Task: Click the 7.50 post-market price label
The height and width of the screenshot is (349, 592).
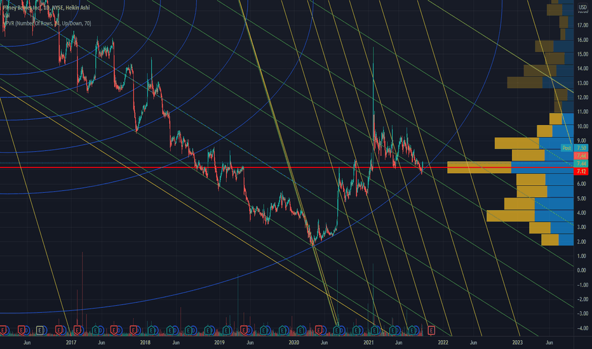Action: point(581,148)
